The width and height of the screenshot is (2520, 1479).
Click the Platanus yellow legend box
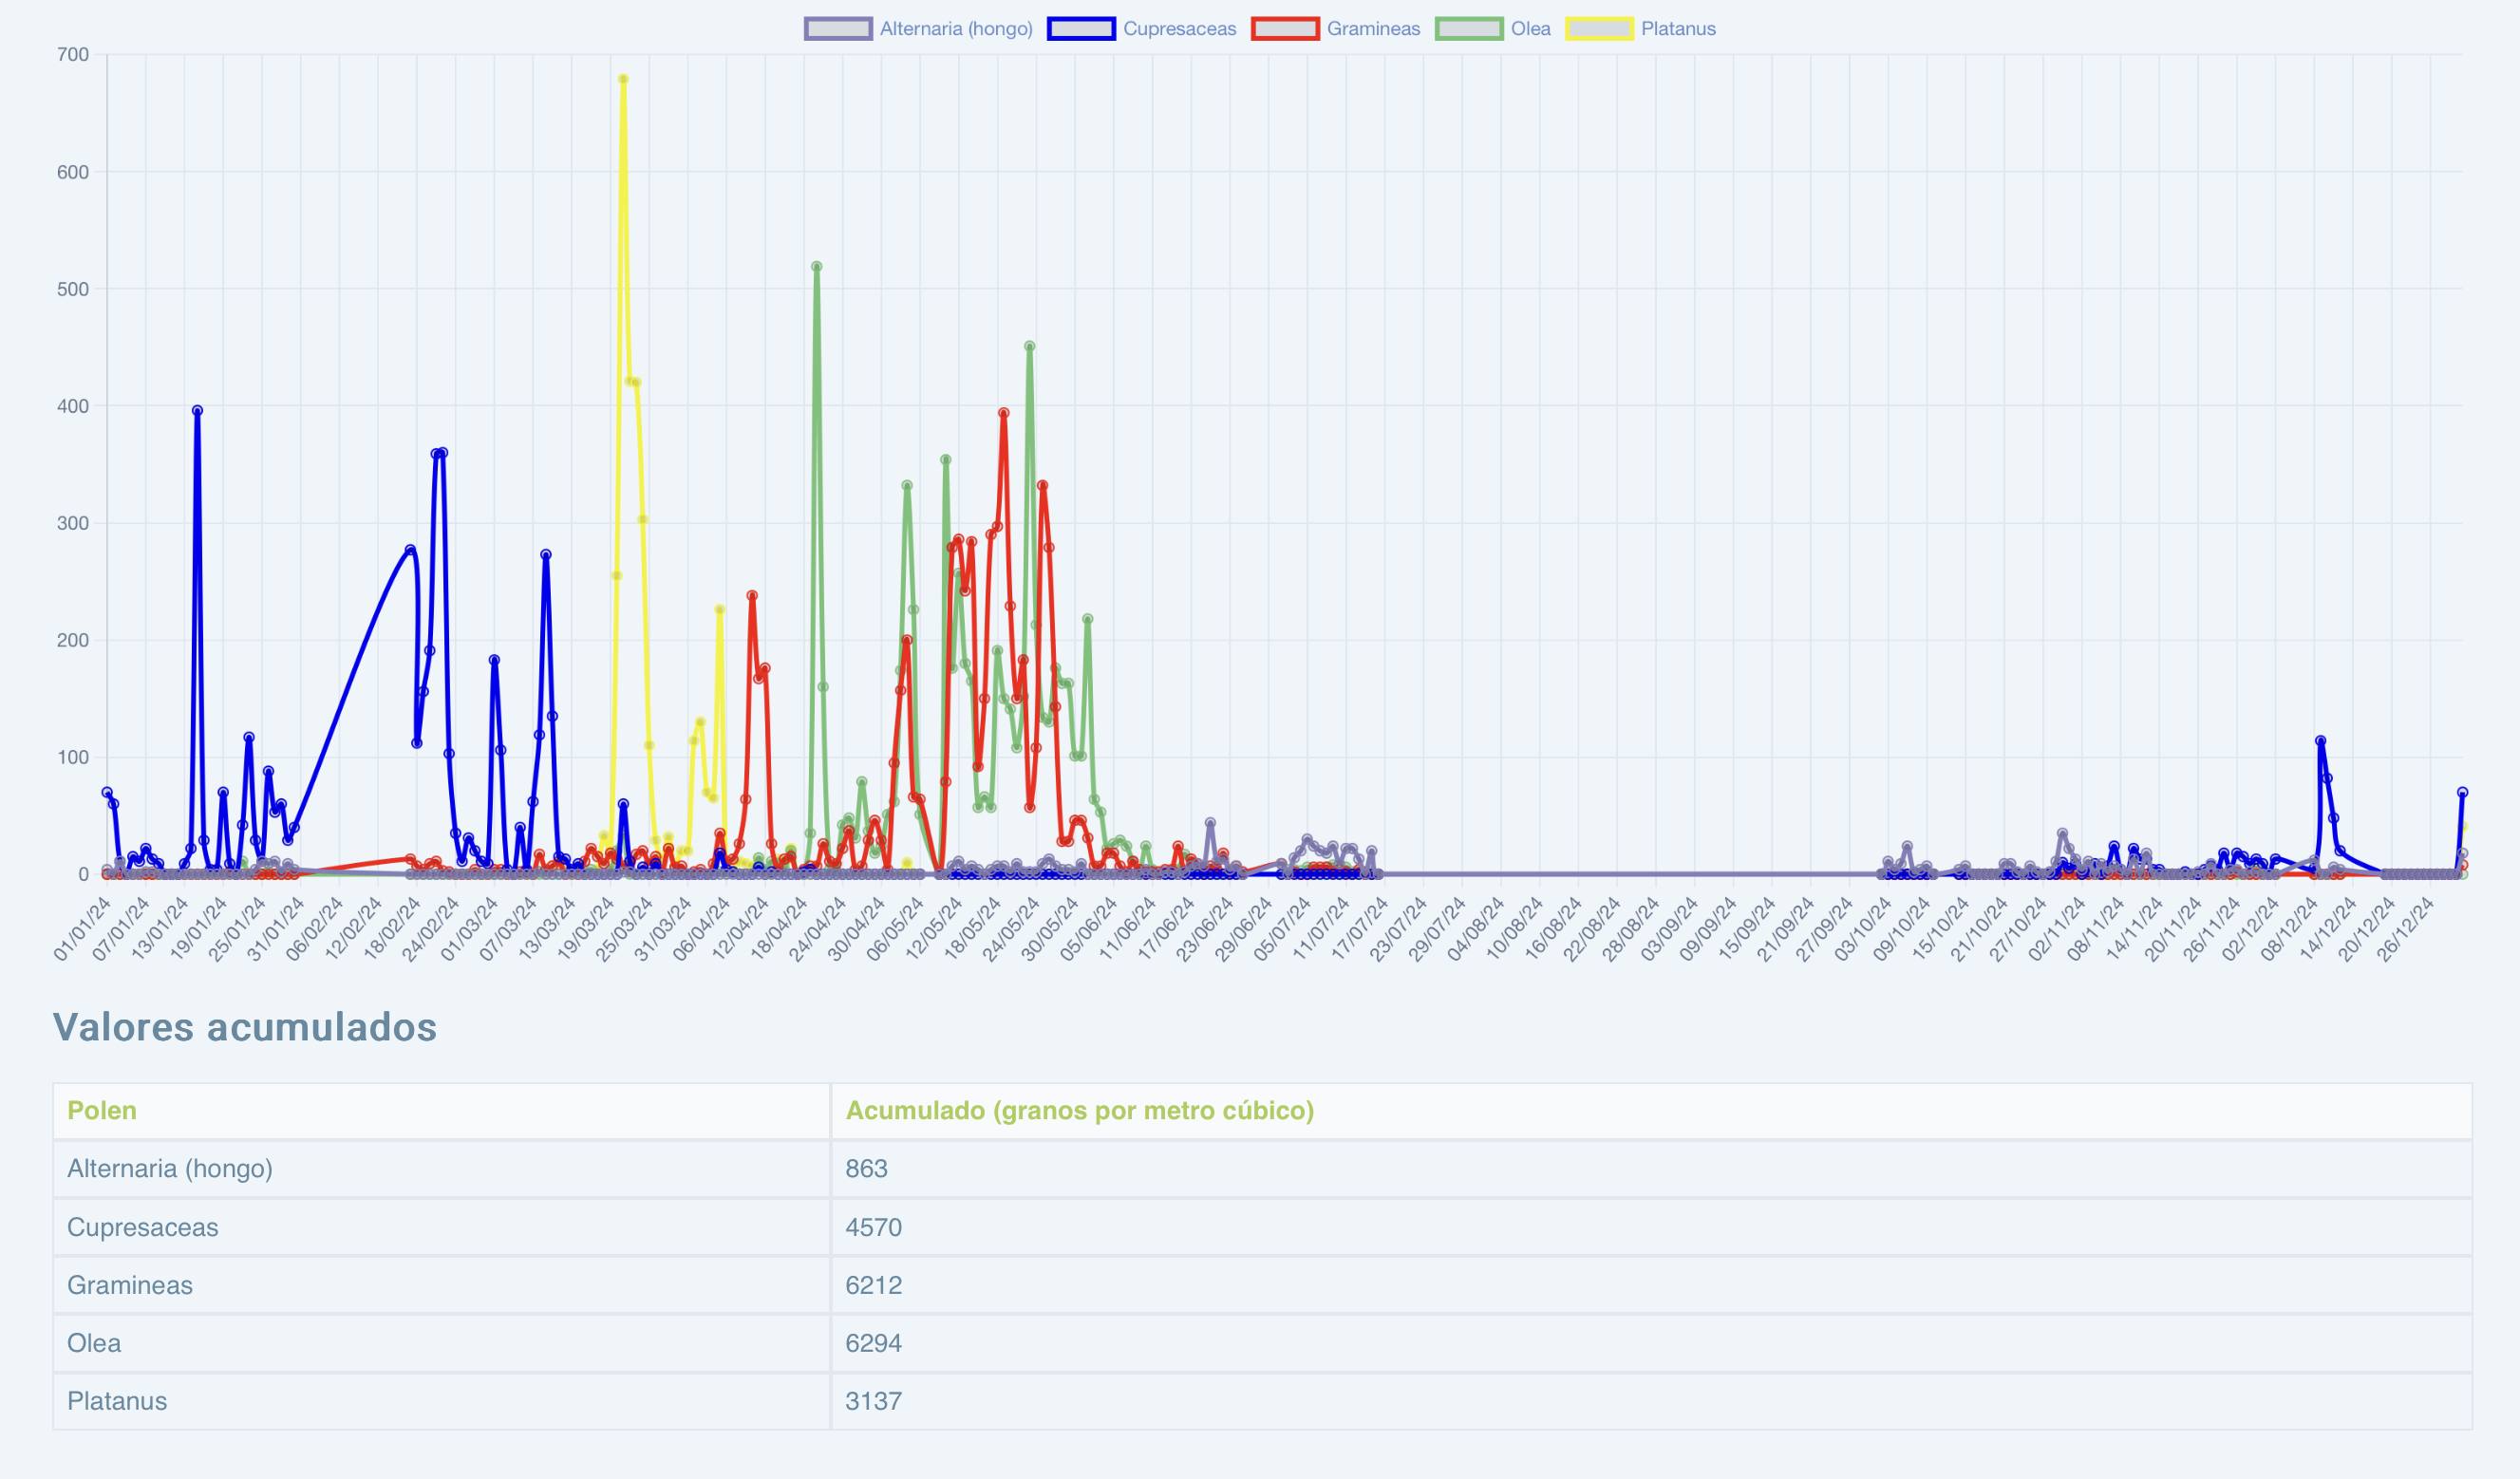(1599, 29)
